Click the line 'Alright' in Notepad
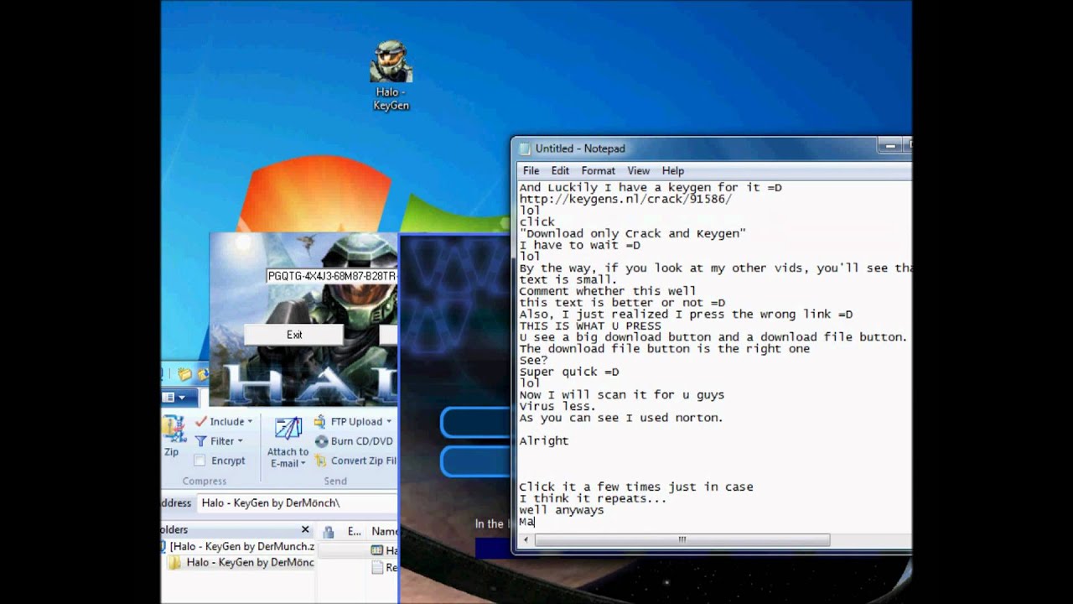The height and width of the screenshot is (604, 1073). pyautogui.click(x=544, y=441)
